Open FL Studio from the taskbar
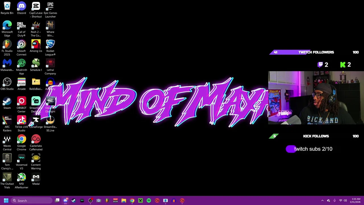 coord(107,200)
